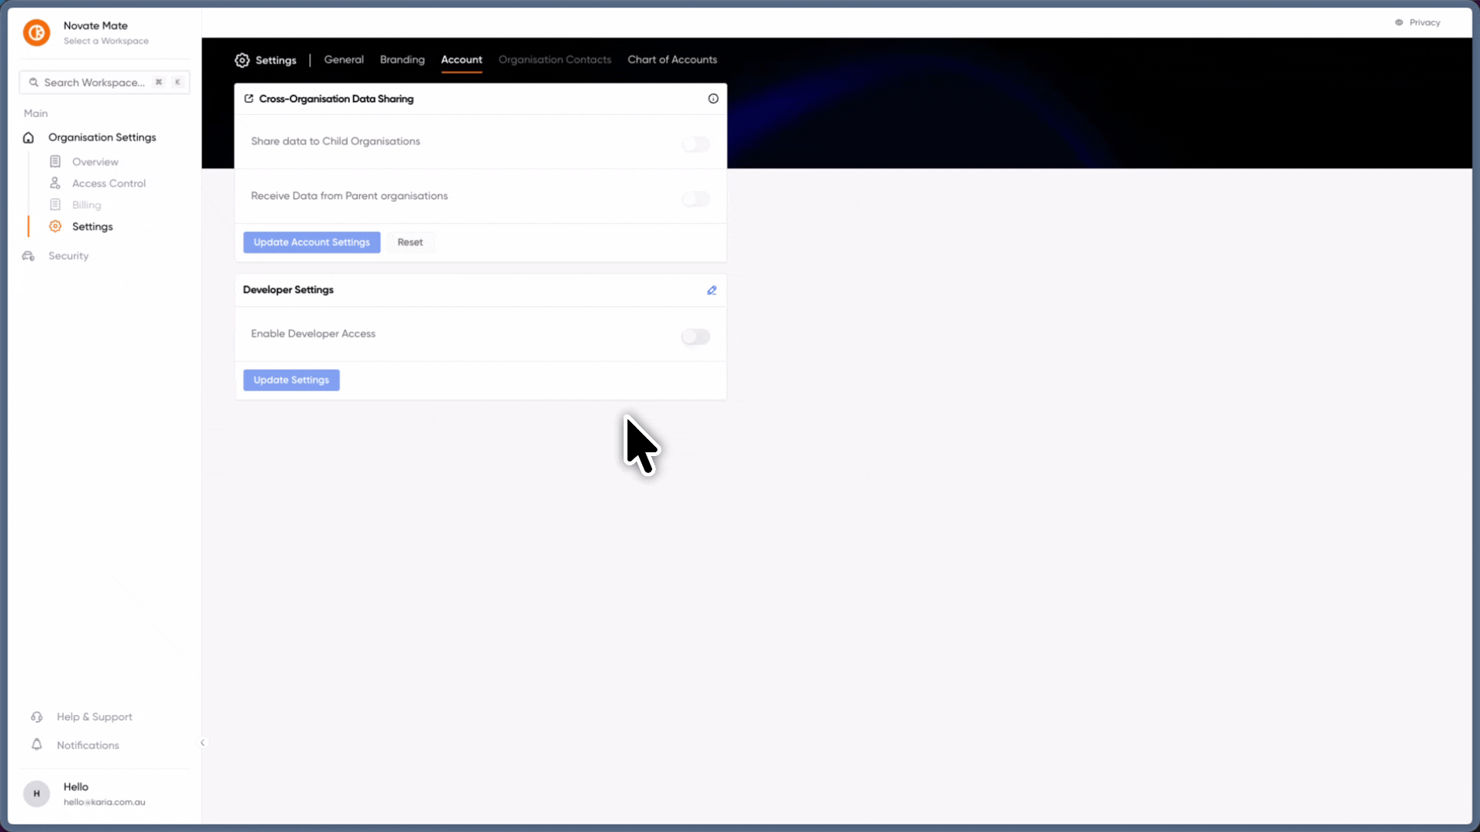The width and height of the screenshot is (1480, 832).
Task: Click the Reset button
Action: click(x=410, y=242)
